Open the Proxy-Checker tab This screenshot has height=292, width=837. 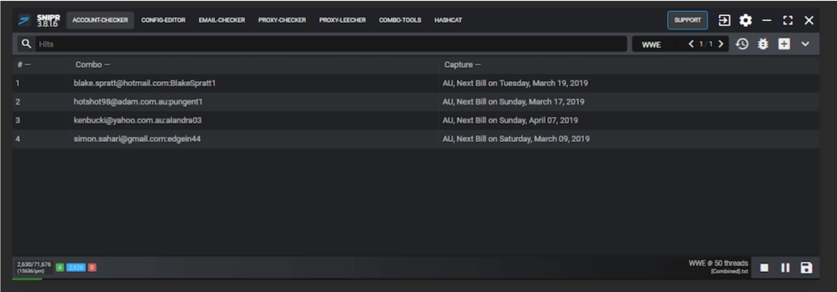[282, 20]
